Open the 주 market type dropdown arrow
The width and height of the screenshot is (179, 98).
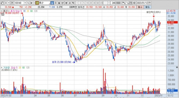pos(9,3)
